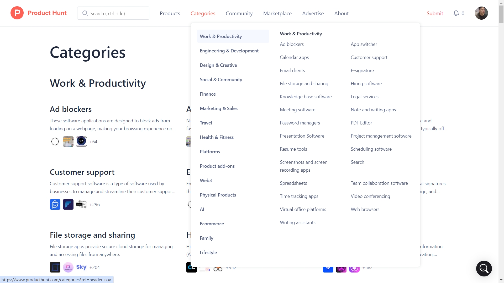Viewport: 504px width, 283px height.
Task: Click the page vertical scrollbar
Action: (501, 141)
